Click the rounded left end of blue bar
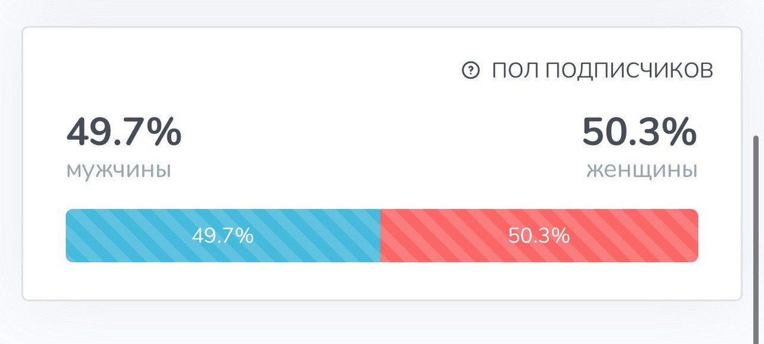 [69, 235]
